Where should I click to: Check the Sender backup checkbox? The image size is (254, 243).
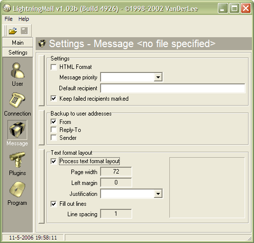pos(53,138)
